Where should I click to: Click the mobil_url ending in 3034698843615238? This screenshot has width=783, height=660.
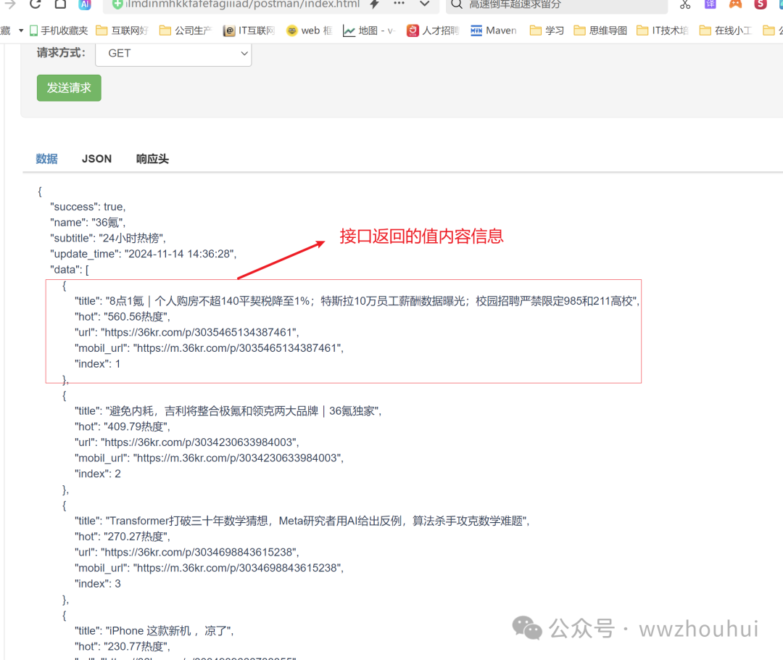[x=210, y=568]
